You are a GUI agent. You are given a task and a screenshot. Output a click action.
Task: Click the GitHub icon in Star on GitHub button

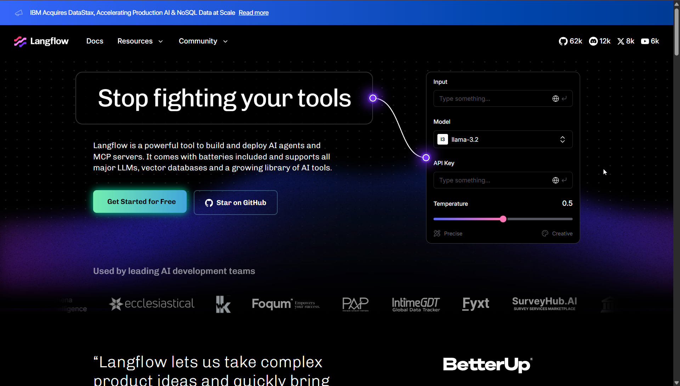click(x=209, y=203)
